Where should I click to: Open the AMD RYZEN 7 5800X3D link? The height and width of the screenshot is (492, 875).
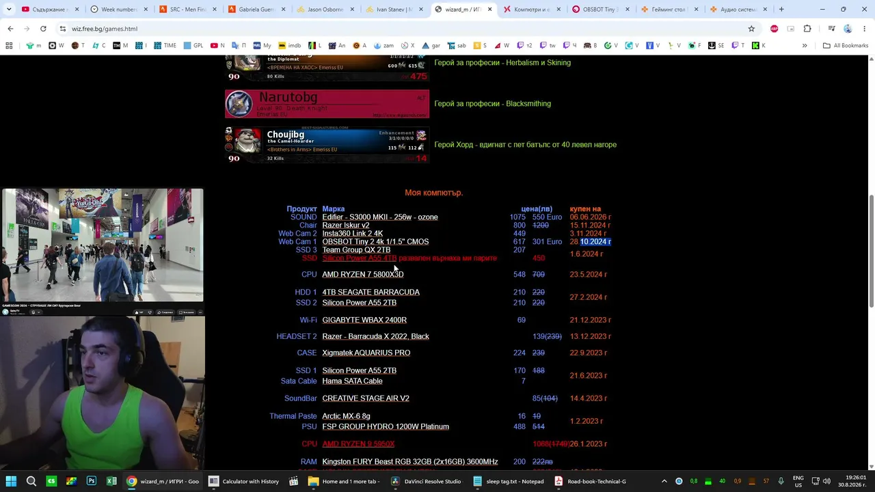pyautogui.click(x=363, y=275)
